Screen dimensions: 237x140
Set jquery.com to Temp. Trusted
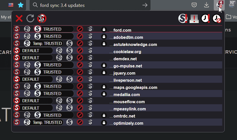coord(27,72)
